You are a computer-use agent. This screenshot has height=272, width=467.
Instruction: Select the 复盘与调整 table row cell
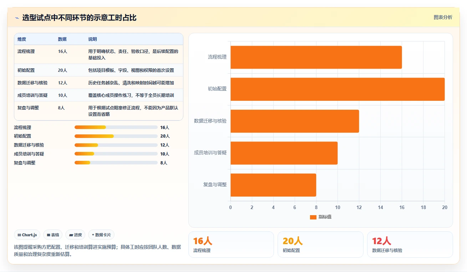[28, 108]
